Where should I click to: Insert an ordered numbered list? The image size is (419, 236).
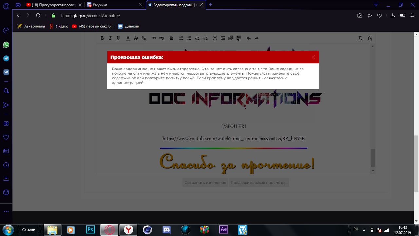pos(189,38)
